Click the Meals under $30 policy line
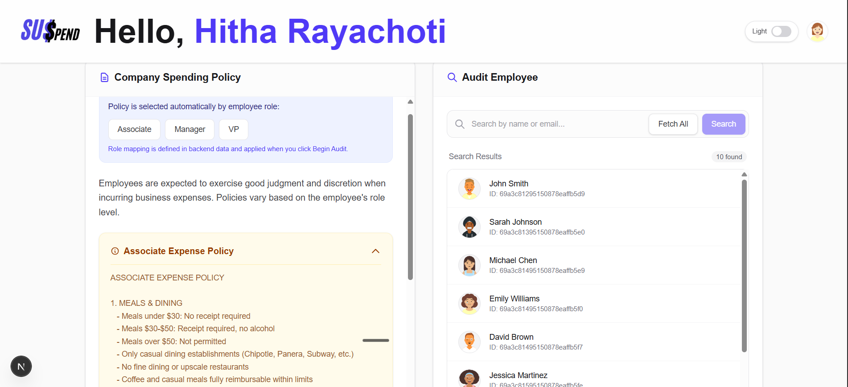The image size is (848, 387). pos(183,316)
